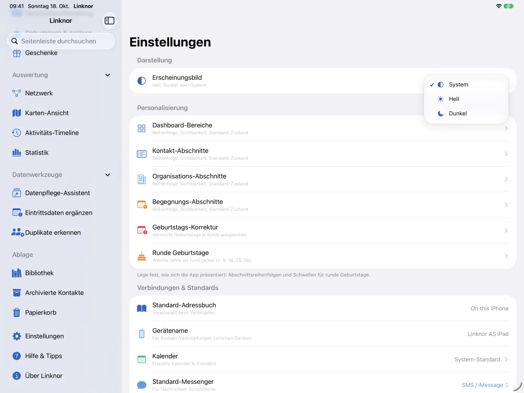This screenshot has height=393, width=524.
Task: Click the Archivierte Kontakte box icon
Action: point(16,293)
